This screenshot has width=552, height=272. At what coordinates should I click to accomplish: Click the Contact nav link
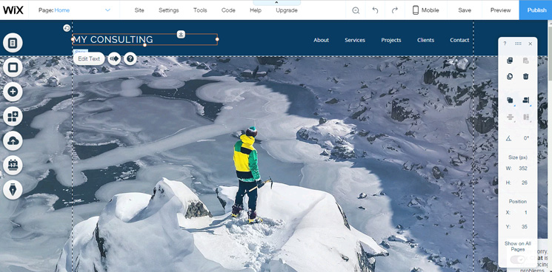[x=459, y=40]
